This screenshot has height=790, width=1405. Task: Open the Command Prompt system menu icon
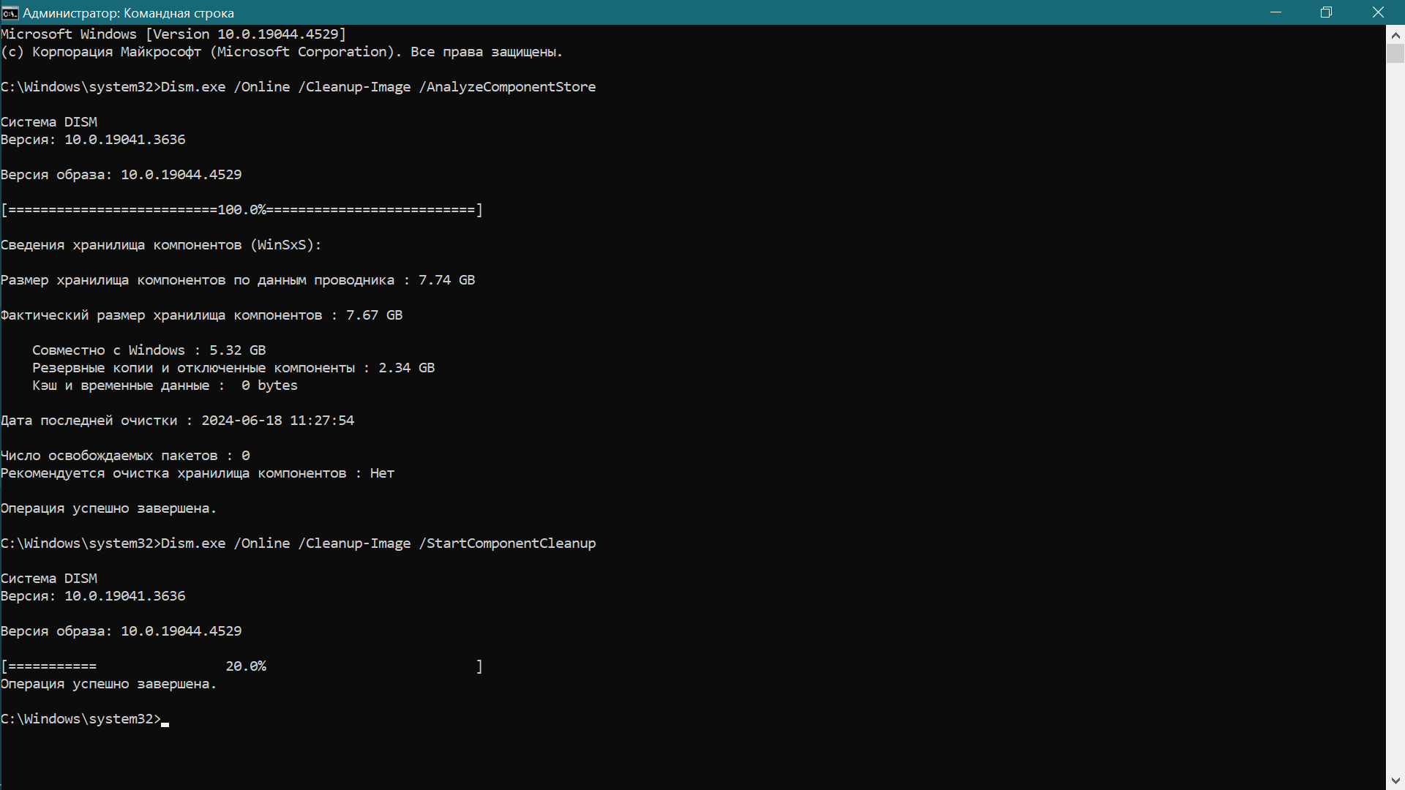(x=10, y=12)
